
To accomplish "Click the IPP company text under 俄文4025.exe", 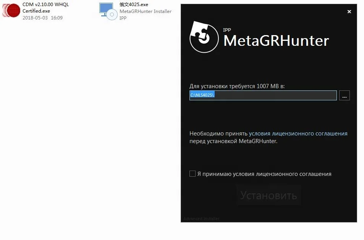I will point(123,18).
